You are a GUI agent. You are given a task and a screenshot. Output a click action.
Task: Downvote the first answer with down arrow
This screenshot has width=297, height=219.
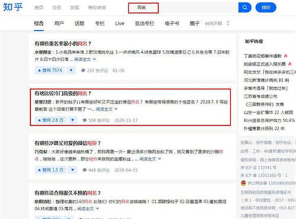coord(71,70)
